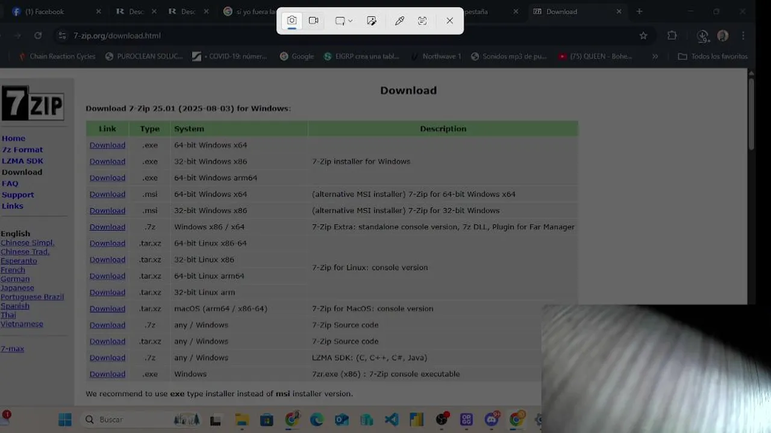Viewport: 771px width, 433px height.
Task: Open the Todos los favoritos folder
Action: pos(713,57)
